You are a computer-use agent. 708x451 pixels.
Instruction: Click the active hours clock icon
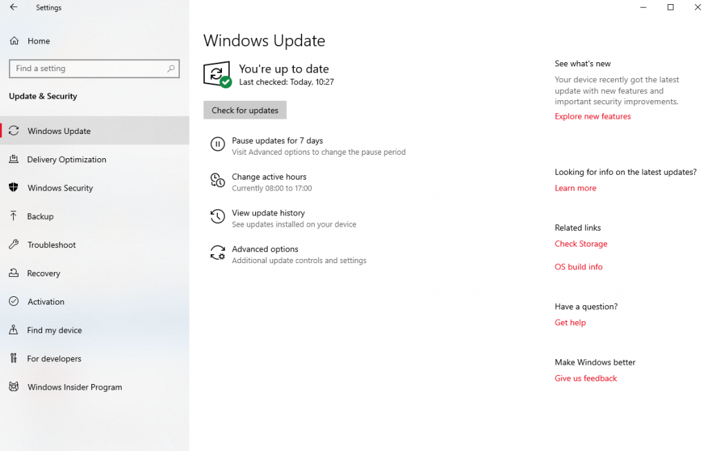218,180
